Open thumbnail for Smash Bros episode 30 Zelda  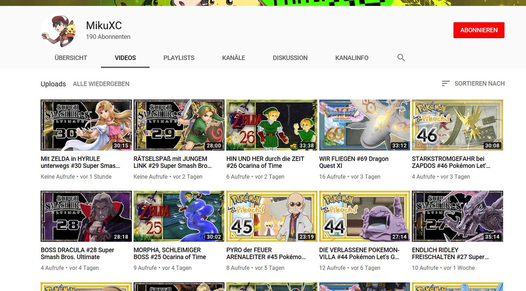(x=86, y=125)
